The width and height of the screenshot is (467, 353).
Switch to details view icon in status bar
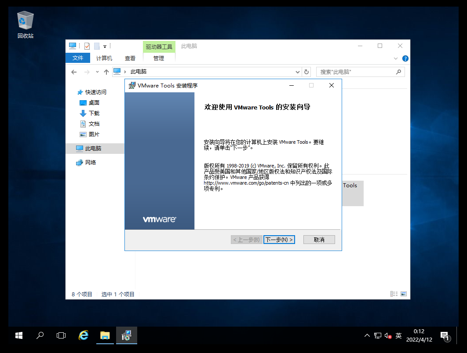[x=394, y=294]
